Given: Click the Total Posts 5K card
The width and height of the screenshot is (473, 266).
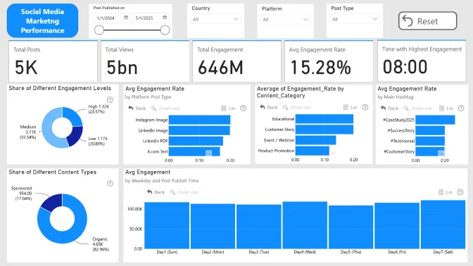Looking at the screenshot, I should point(53,61).
